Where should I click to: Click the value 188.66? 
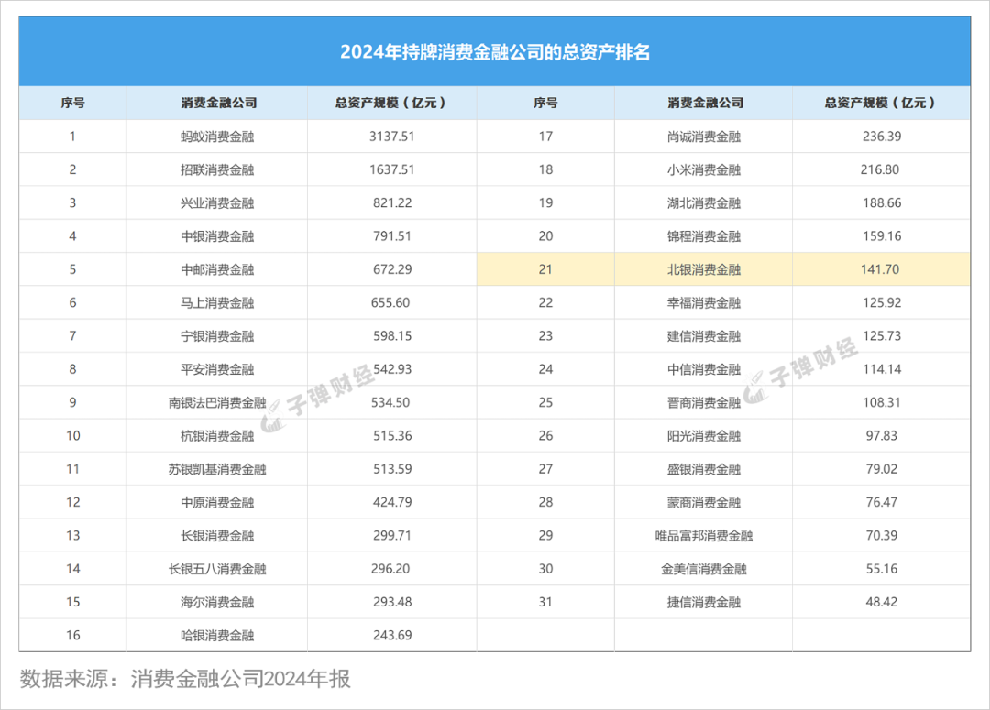click(882, 203)
